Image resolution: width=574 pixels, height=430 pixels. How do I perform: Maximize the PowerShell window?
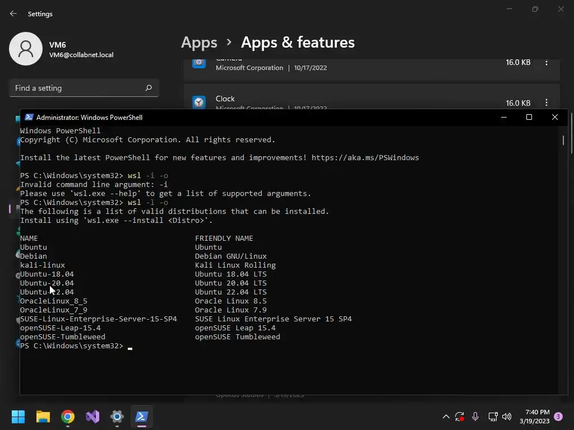point(529,118)
